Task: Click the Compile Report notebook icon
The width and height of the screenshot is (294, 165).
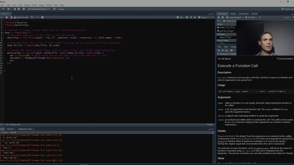Action: pos(43,17)
